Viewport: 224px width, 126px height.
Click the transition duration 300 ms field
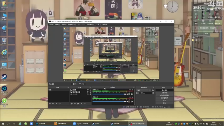pyautogui.click(x=145, y=93)
